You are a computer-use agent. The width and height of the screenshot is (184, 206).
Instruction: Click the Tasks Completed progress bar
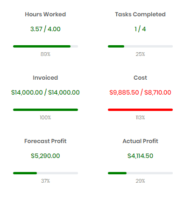[140, 46]
